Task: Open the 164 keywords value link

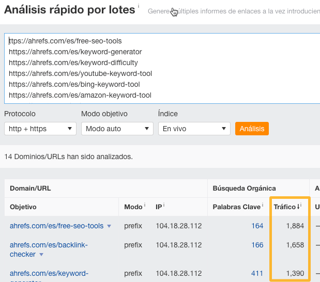Action: (x=257, y=226)
